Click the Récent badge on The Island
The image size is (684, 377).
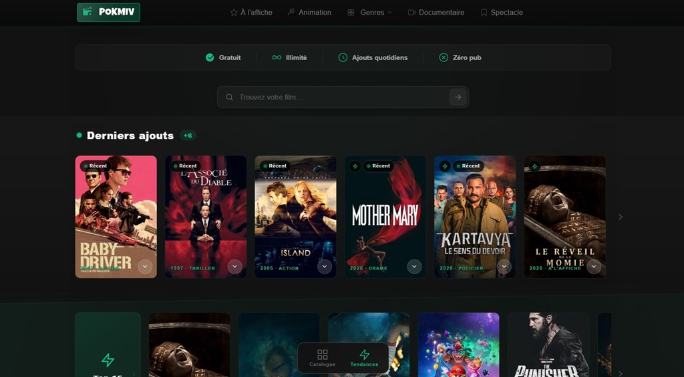click(x=275, y=166)
